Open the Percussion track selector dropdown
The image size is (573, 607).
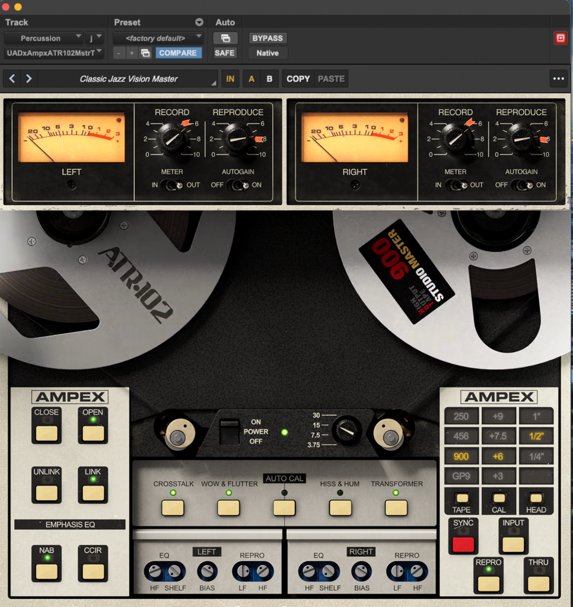point(44,38)
